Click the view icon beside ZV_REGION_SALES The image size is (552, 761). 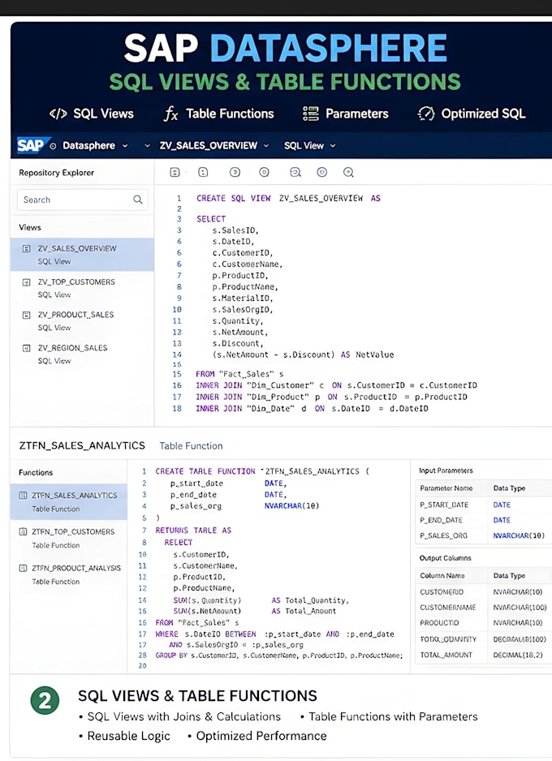click(27, 348)
